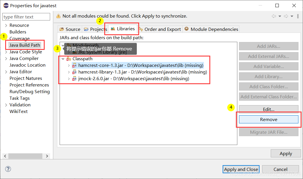Viewport: 303px width, 179px height.
Task: Select Coverage in the sidebar
Action: tap(20, 38)
